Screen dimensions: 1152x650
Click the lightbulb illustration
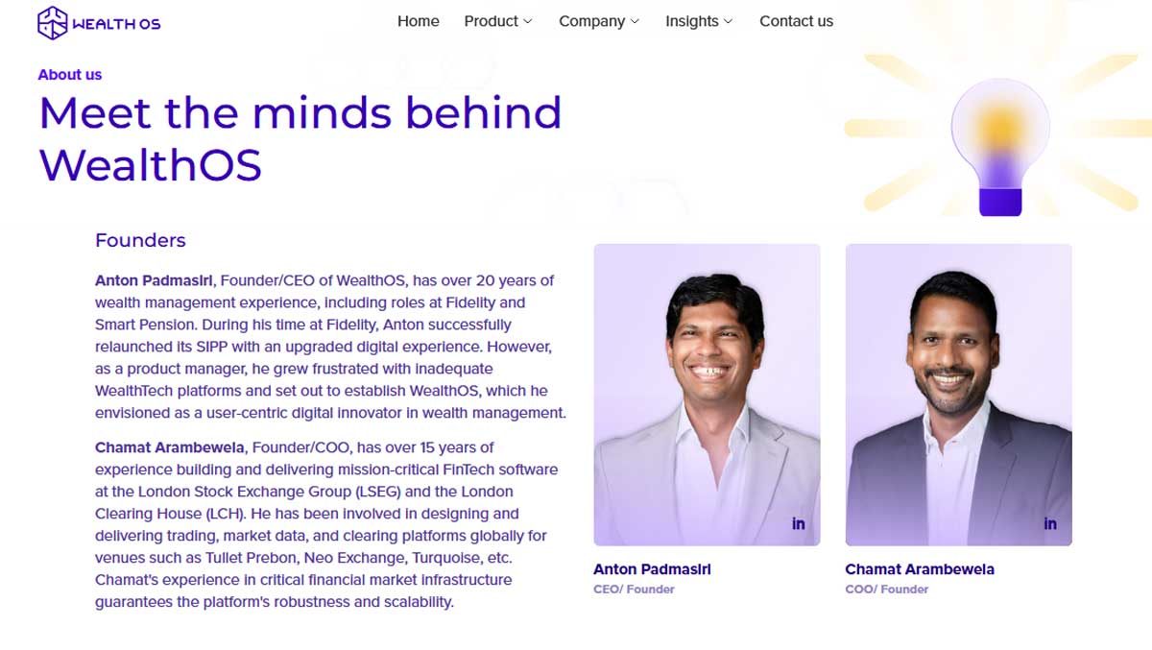click(x=999, y=146)
